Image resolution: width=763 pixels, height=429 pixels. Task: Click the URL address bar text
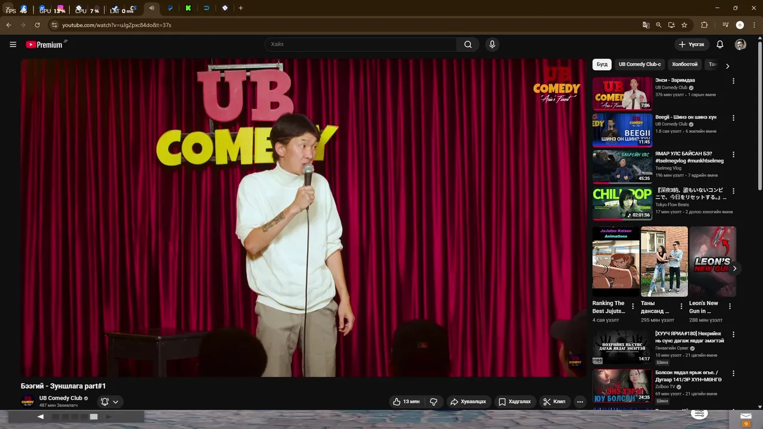click(117, 25)
